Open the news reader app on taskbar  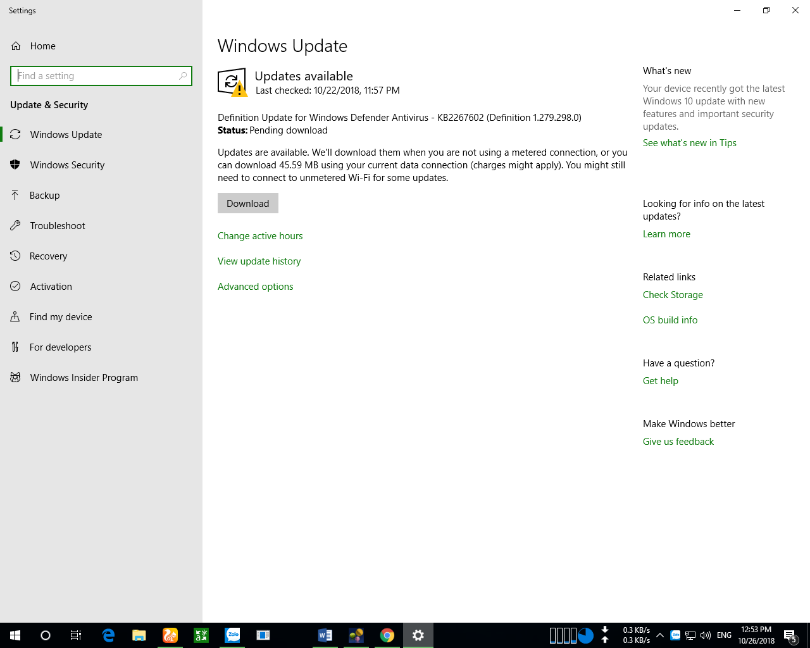tap(263, 635)
